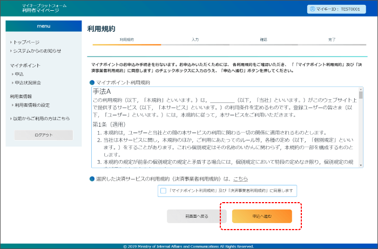Click the 手法A heading in terms
This screenshot has width=378, height=249.
tap(102, 92)
